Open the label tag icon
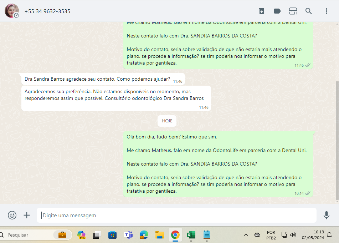 point(277,11)
